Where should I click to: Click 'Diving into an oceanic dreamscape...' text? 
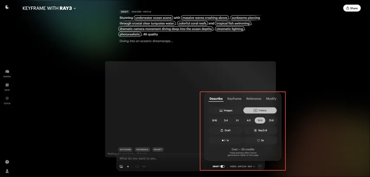(146, 41)
